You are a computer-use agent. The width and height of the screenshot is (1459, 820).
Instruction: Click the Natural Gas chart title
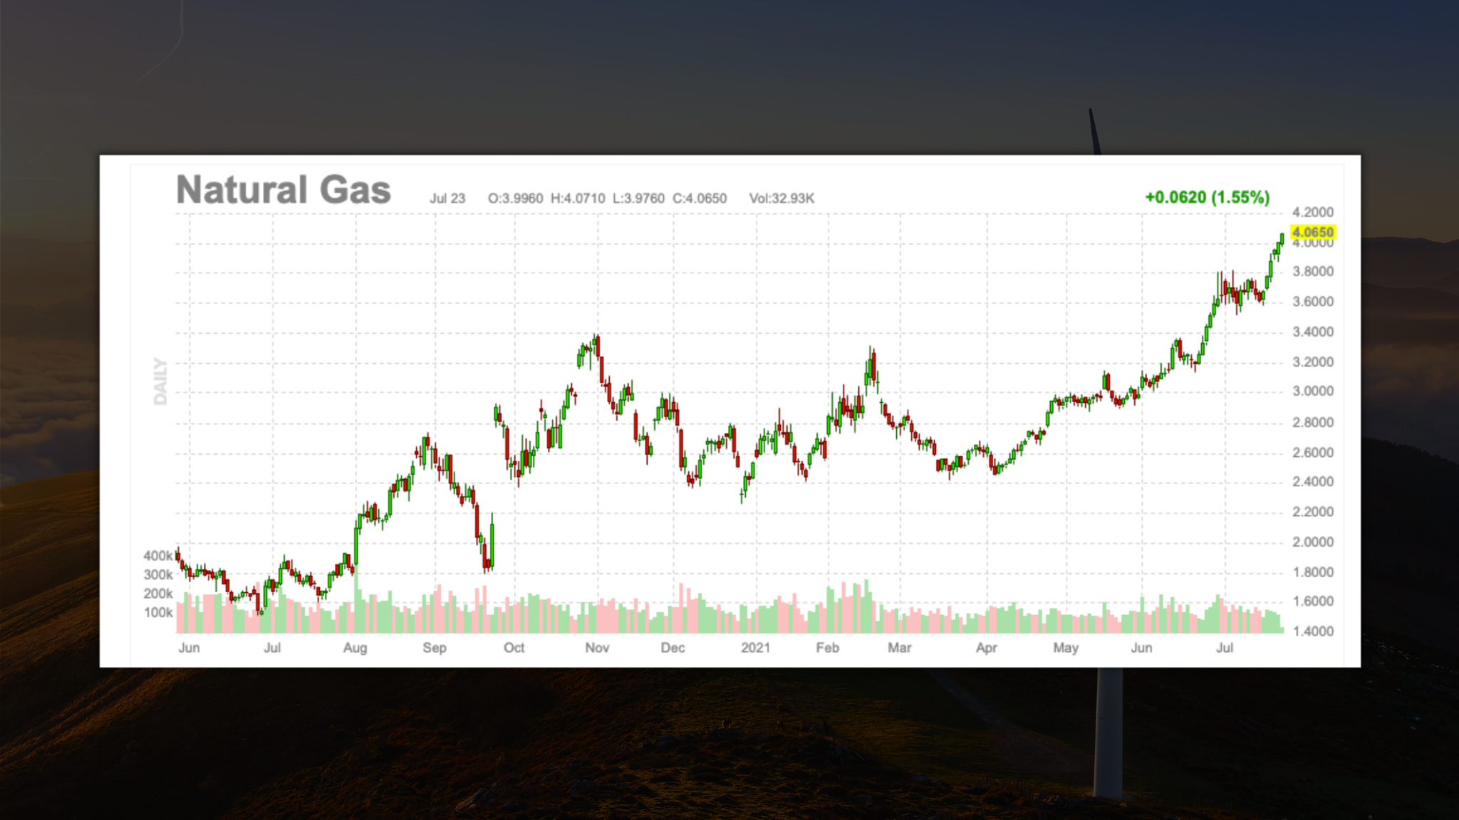[284, 190]
